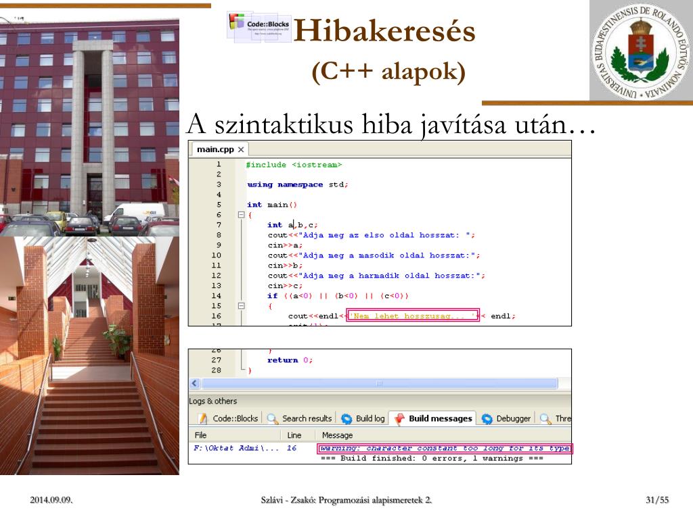Collapse the fold marker at line 15
The height and width of the screenshot is (519, 693).
(x=242, y=306)
